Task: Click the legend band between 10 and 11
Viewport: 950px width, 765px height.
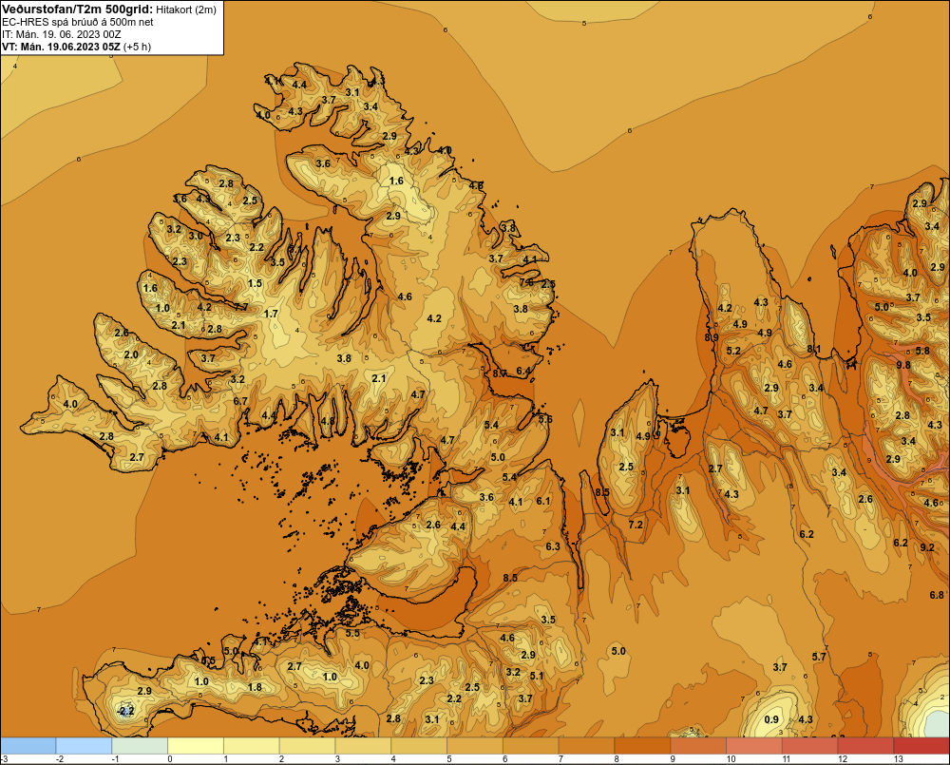Action: [x=753, y=746]
